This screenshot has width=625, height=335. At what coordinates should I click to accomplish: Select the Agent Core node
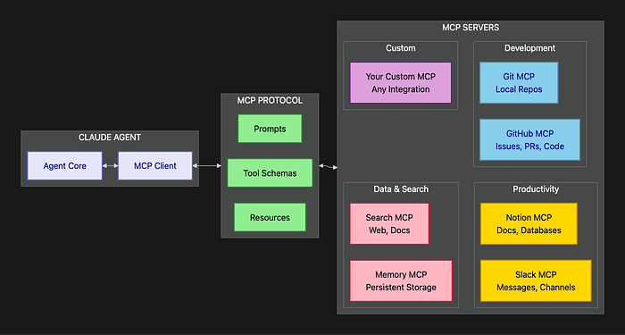(64, 165)
